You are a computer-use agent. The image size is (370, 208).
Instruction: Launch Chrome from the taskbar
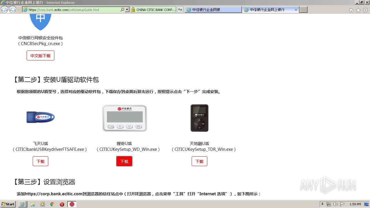click(x=52, y=204)
